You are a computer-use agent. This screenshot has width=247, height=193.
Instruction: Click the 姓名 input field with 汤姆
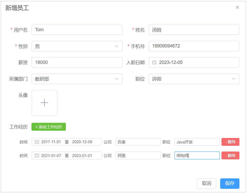[194, 30]
